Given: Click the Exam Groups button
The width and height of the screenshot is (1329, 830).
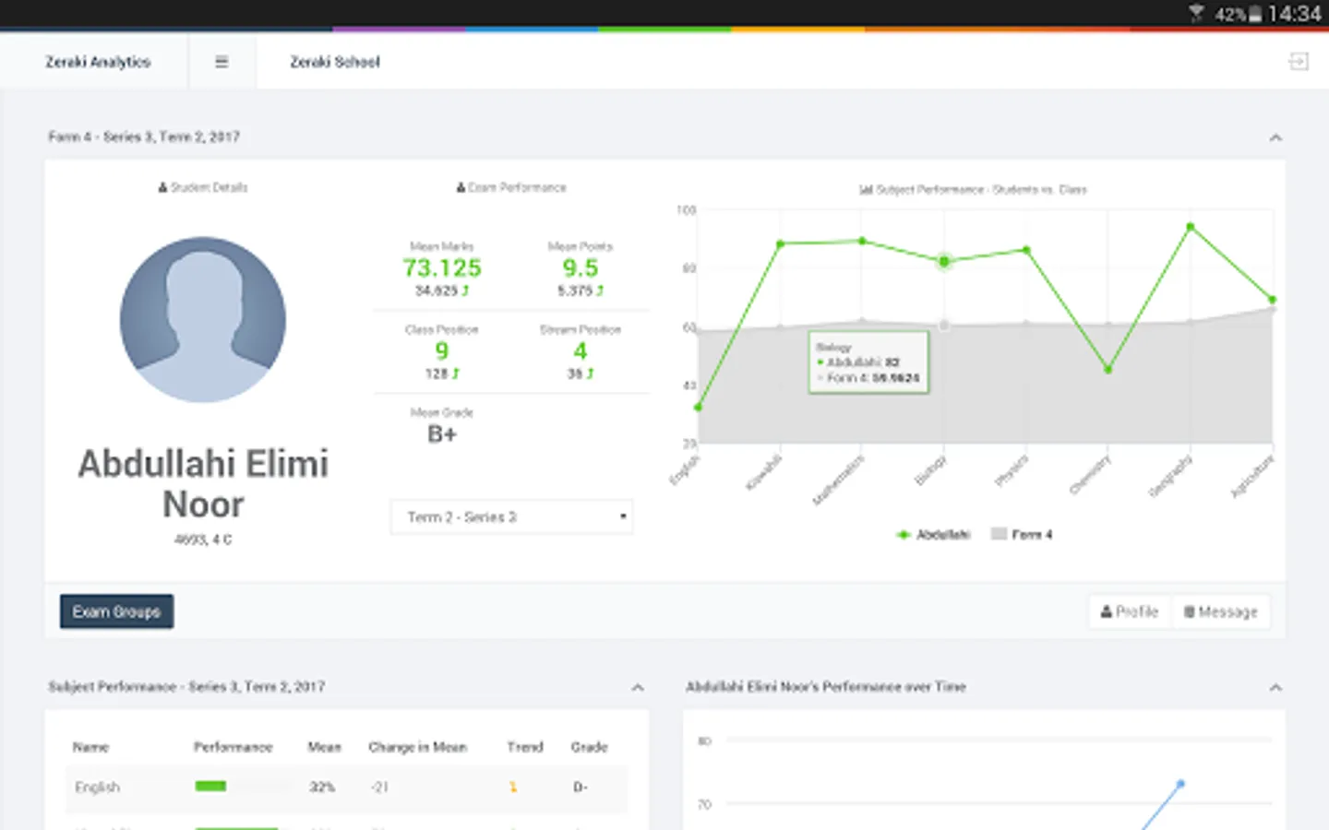Looking at the screenshot, I should [116, 611].
